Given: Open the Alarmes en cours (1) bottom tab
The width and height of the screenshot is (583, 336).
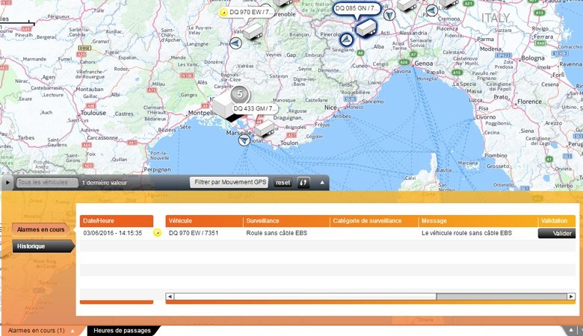Looking at the screenshot, I should 36,331.
